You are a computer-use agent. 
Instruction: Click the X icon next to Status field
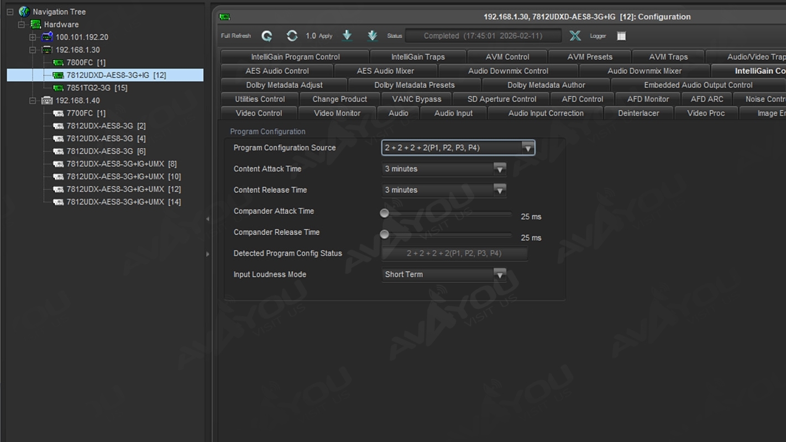click(575, 36)
